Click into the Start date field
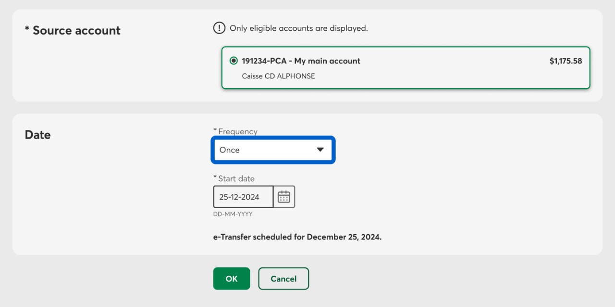Viewport: 615px width, 307px height. click(243, 197)
